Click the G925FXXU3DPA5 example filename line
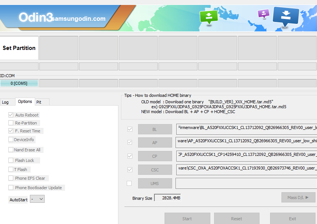The height and width of the screenshot is (224, 317). (219, 107)
